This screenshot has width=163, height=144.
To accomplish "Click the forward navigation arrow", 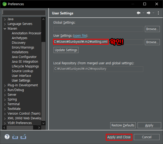I will pyautogui.click(x=149, y=13).
